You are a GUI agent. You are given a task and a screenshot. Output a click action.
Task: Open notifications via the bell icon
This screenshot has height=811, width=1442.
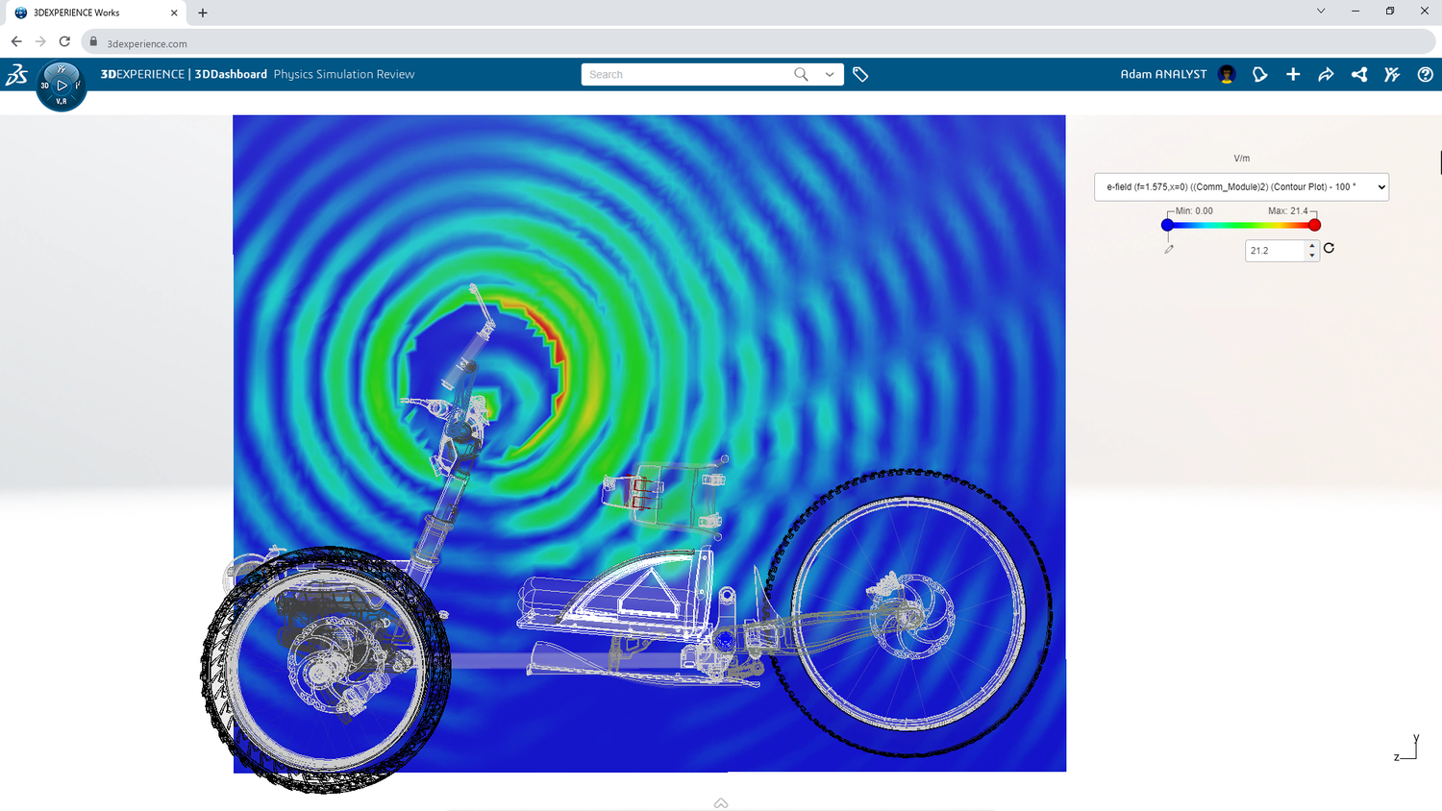(x=1259, y=74)
